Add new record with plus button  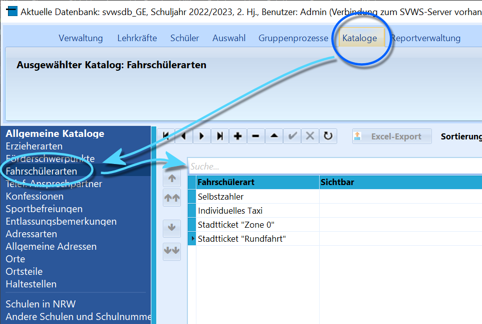(x=237, y=136)
